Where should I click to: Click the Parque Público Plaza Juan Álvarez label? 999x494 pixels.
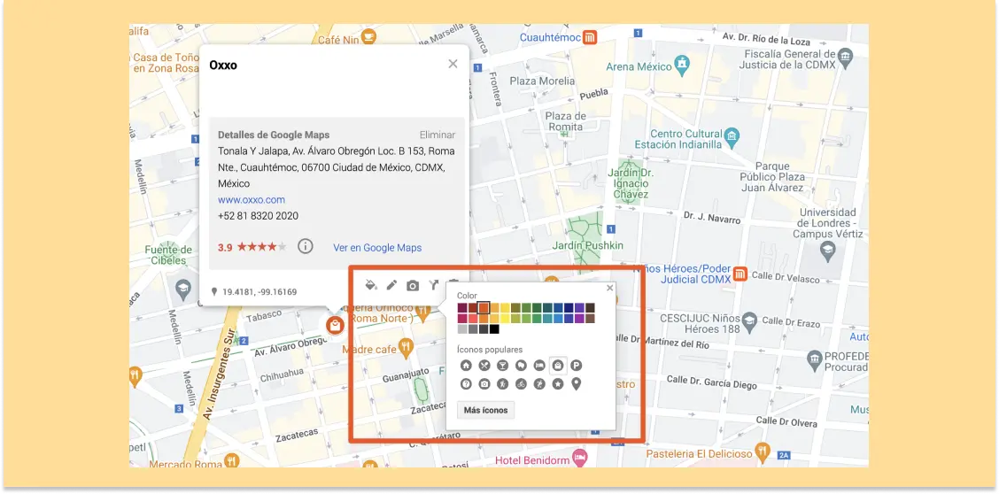click(x=772, y=177)
